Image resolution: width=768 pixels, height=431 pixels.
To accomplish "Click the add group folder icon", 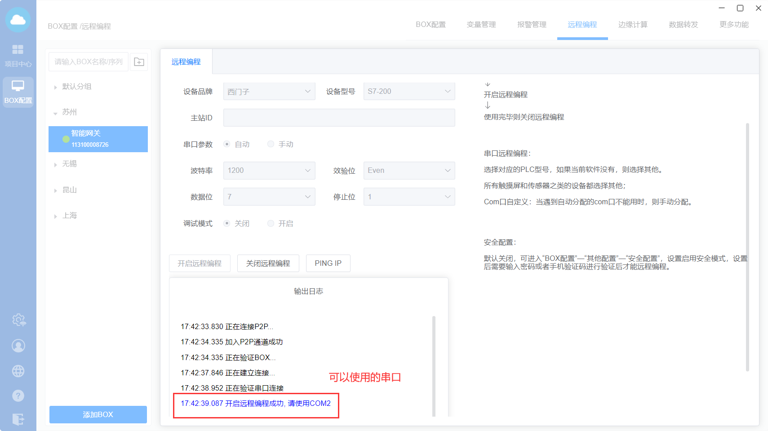I will tap(139, 62).
